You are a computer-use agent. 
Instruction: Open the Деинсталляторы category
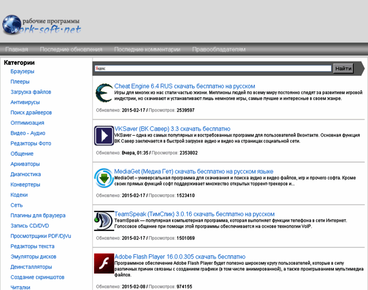pos(31,267)
